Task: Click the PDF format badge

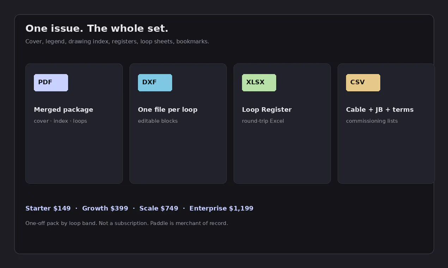Action: pyautogui.click(x=51, y=83)
